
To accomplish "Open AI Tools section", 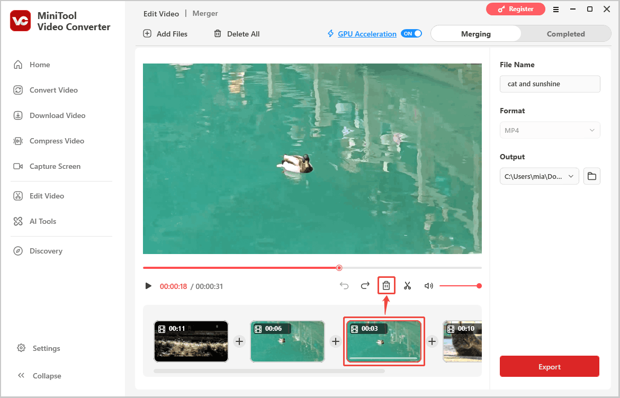I will [x=35, y=221].
